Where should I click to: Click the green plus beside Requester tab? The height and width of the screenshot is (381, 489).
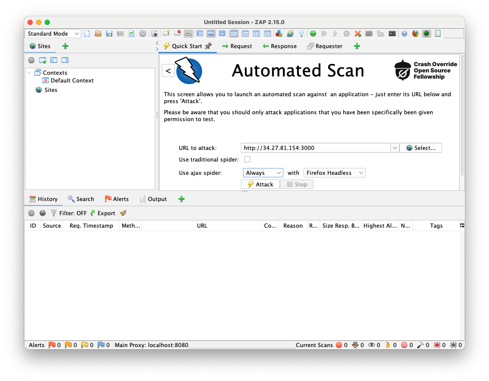357,46
